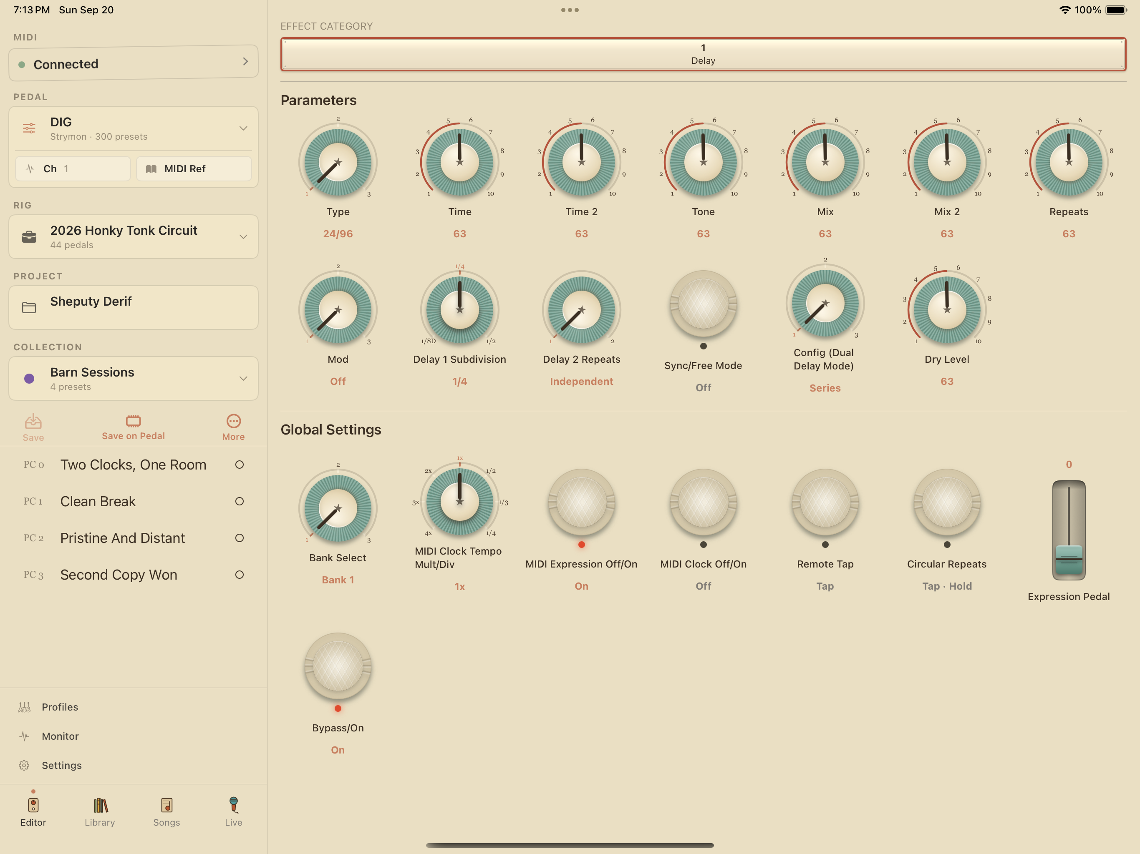Screen dimensions: 1140x854
Task: Switch to the Editor tab label
Action: pyautogui.click(x=33, y=823)
